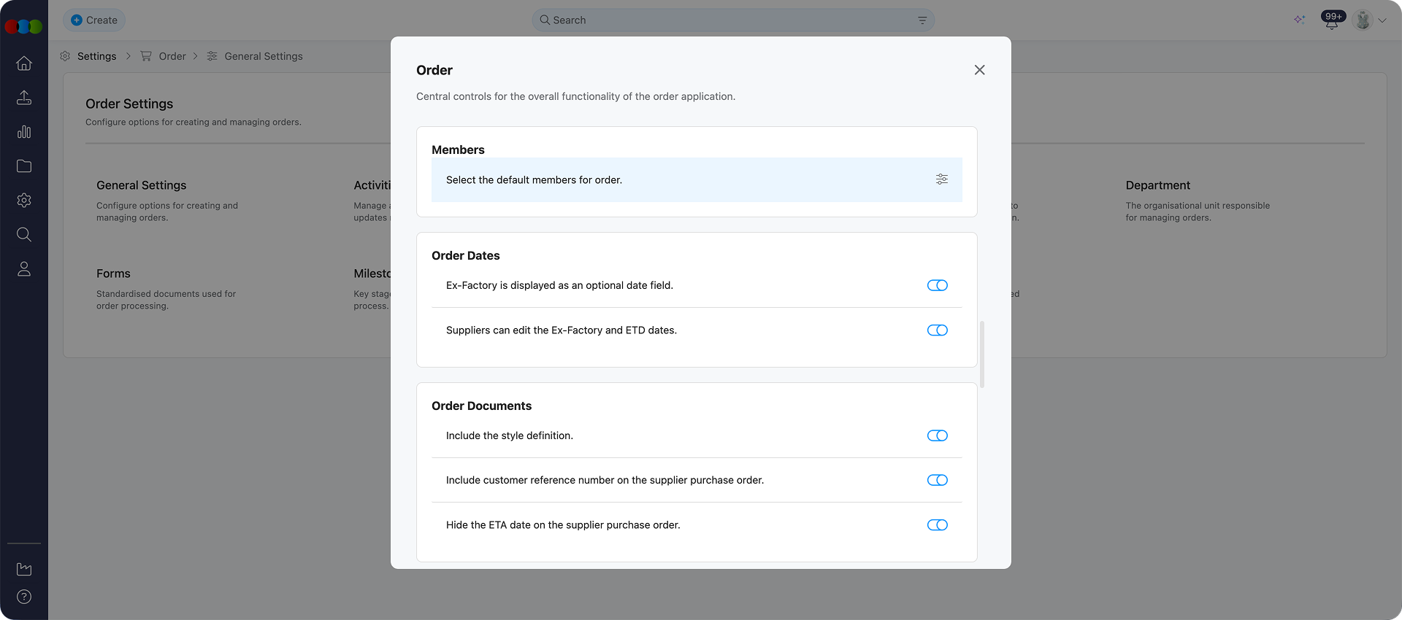Expand the user avatar dropdown chevron
This screenshot has height=620, width=1402.
tap(1382, 20)
